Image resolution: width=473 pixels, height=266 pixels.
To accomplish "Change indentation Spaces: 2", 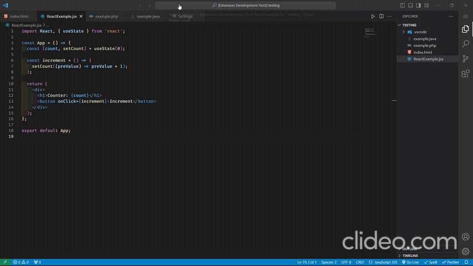I will pos(329,262).
